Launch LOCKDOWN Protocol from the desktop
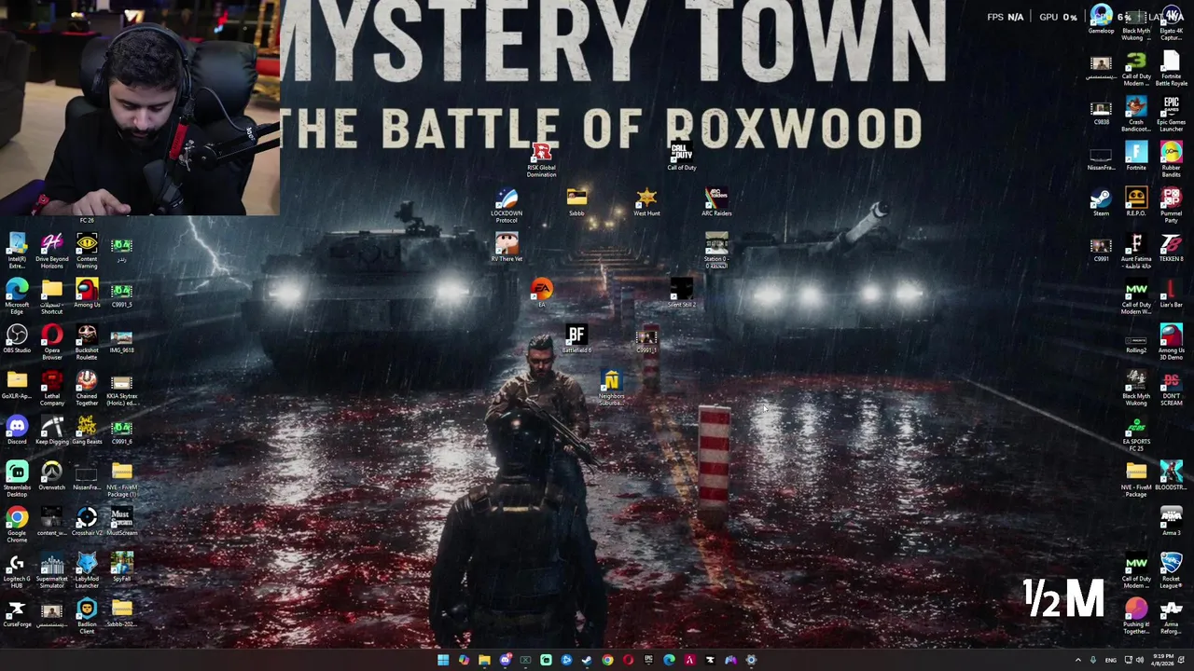1194x671 pixels. [507, 206]
